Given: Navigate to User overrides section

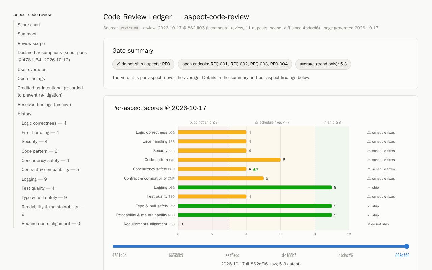Looking at the screenshot, I should 32,69.
